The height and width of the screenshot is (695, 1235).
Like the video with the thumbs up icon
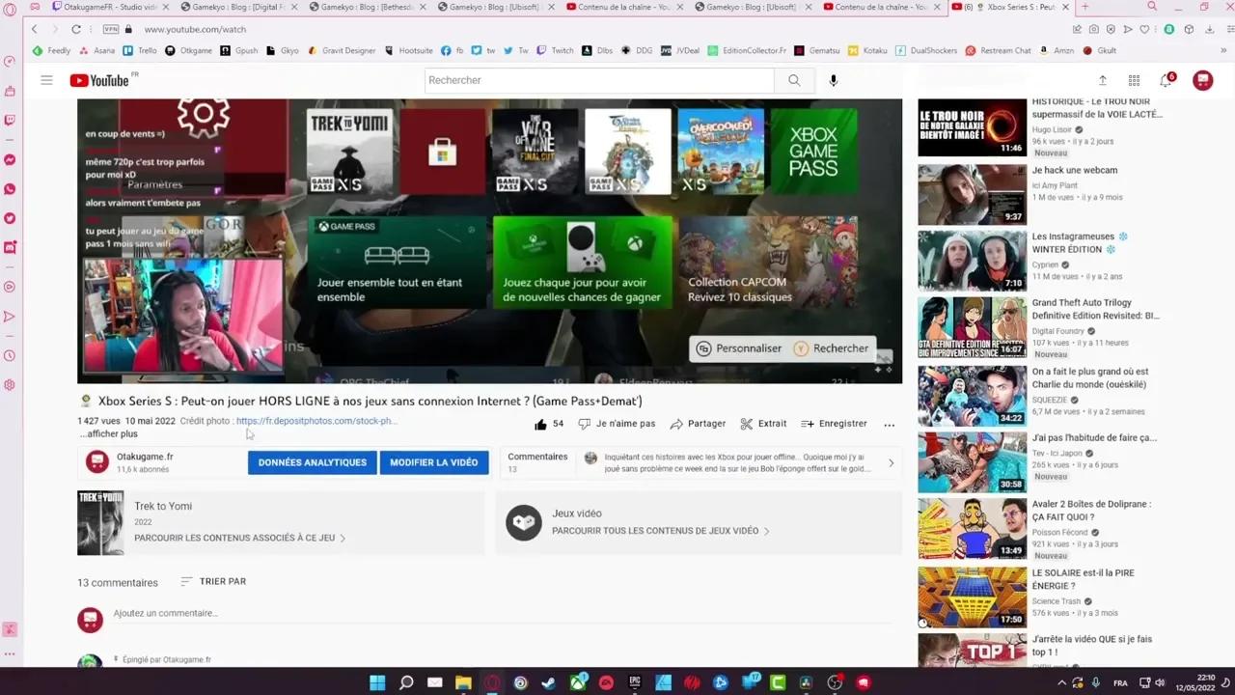pyautogui.click(x=541, y=423)
